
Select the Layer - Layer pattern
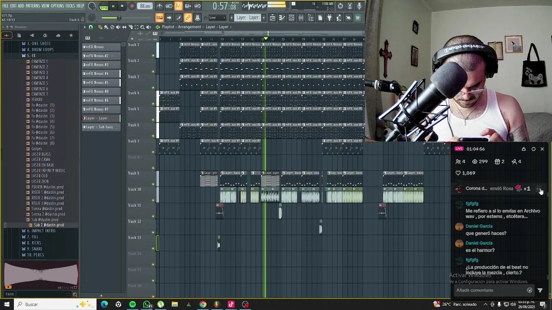point(101,118)
